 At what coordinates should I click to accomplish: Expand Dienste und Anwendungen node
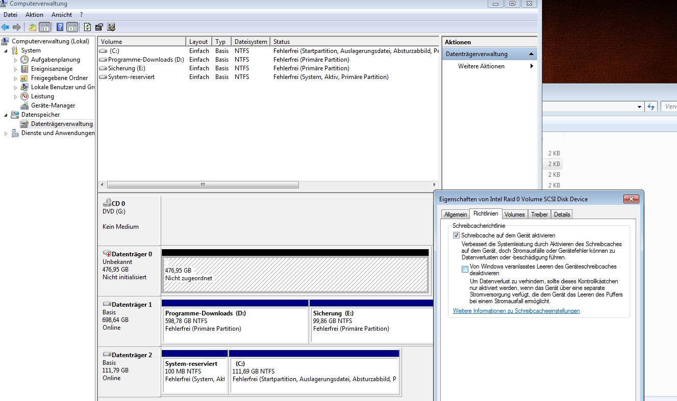coord(6,133)
